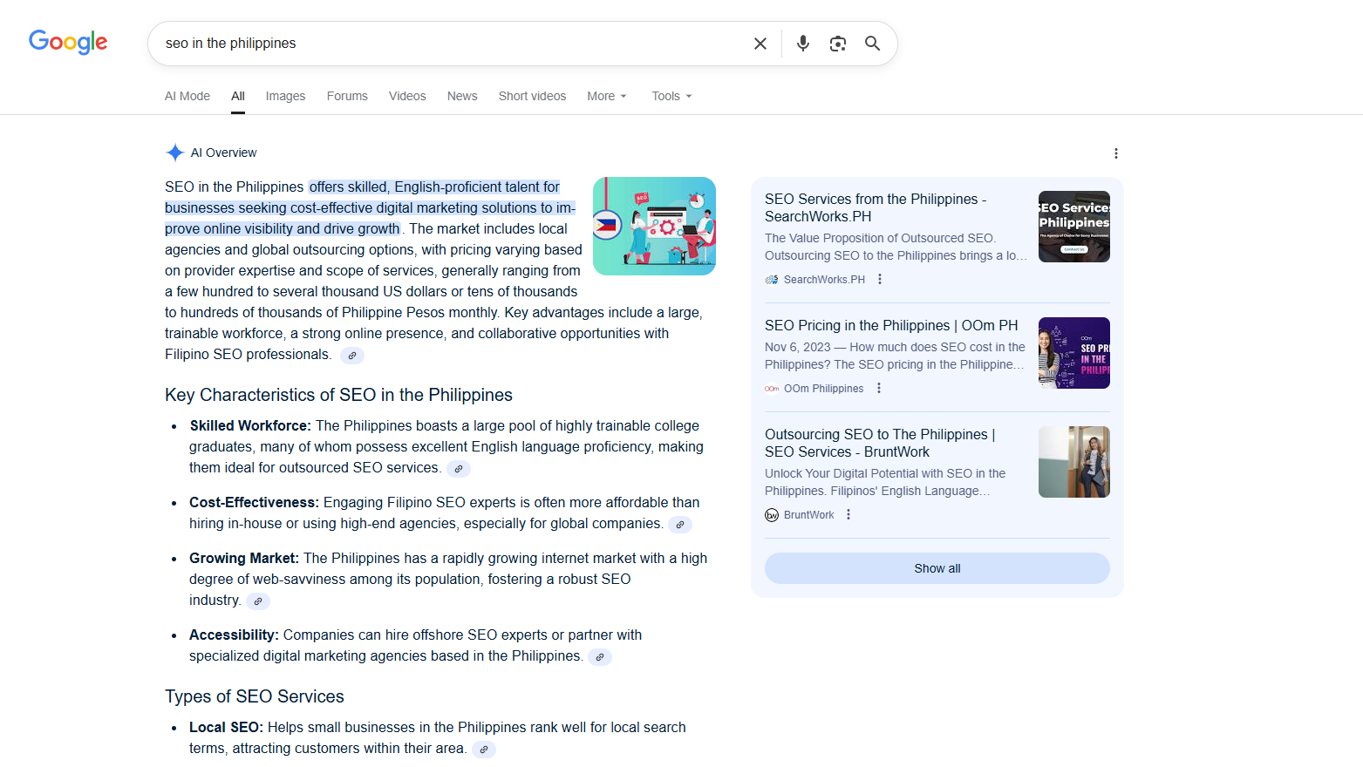Click the AI Overview sparkle icon
This screenshot has height=767, width=1363.
[x=175, y=153]
